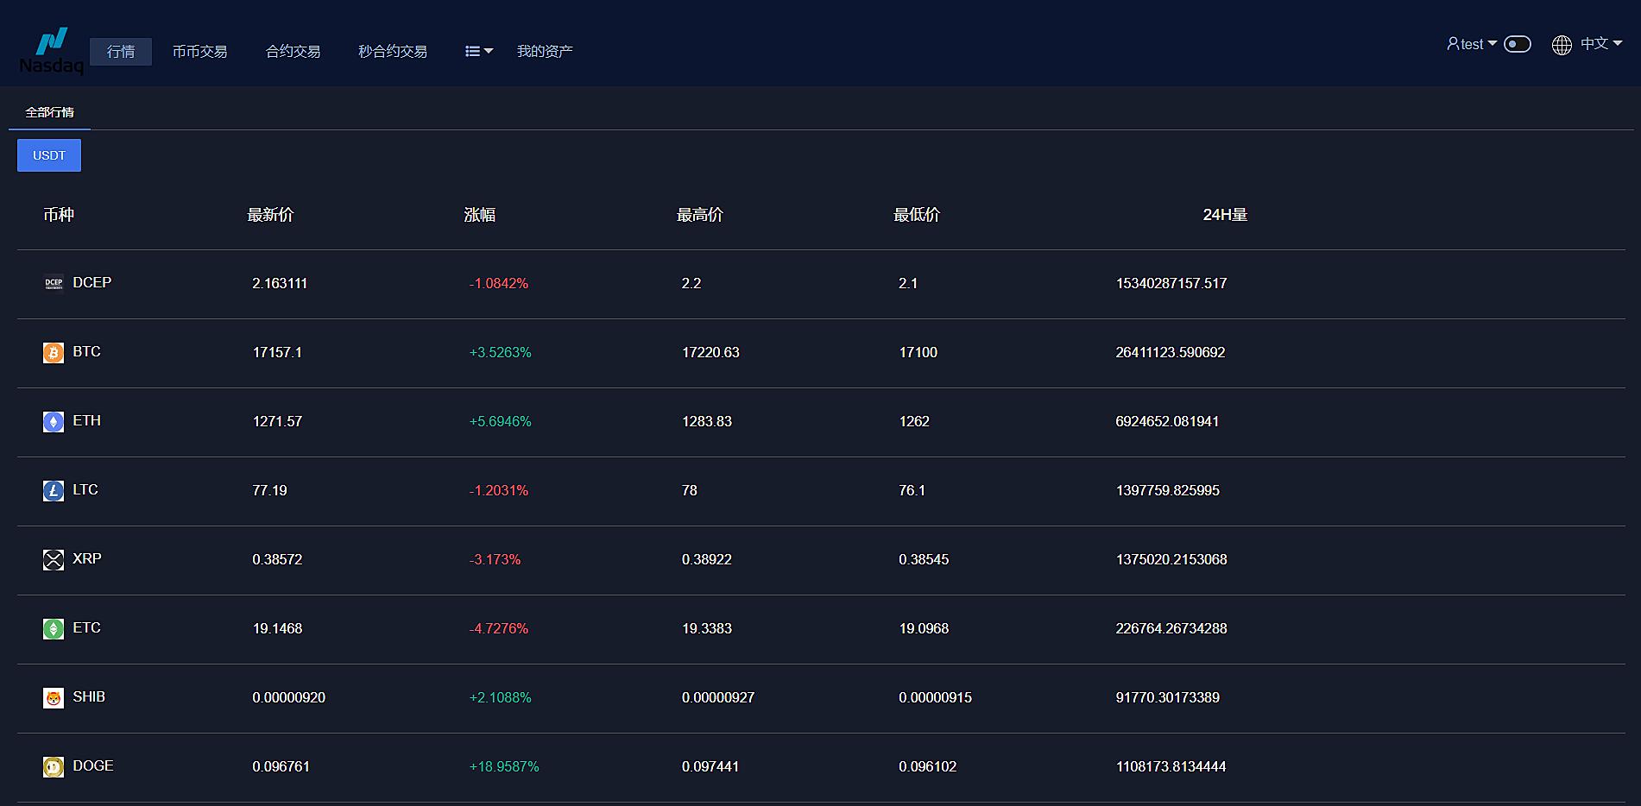Click the Bitcoin BTC icon
Screen dimensions: 1641x806
coord(54,352)
